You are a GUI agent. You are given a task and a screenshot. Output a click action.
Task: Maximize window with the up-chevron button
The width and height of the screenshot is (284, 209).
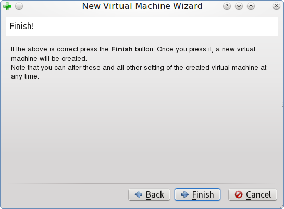coord(251,6)
